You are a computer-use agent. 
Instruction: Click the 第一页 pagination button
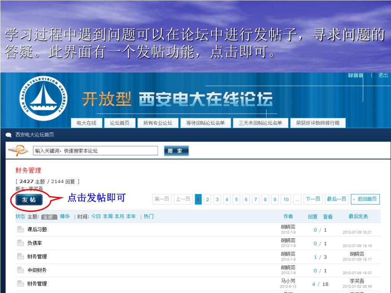pyautogui.click(x=162, y=199)
